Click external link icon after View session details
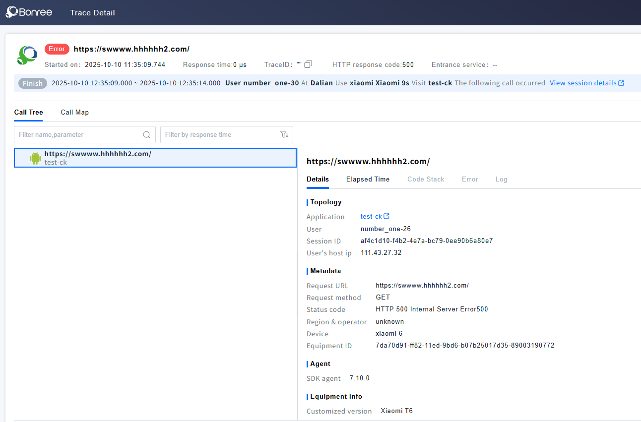 click(621, 83)
